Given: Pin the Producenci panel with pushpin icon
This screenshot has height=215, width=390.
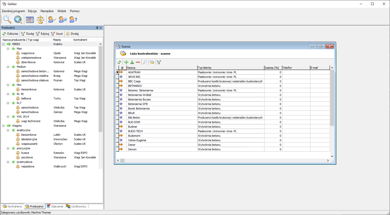Looking at the screenshot, I should [x=97, y=28].
